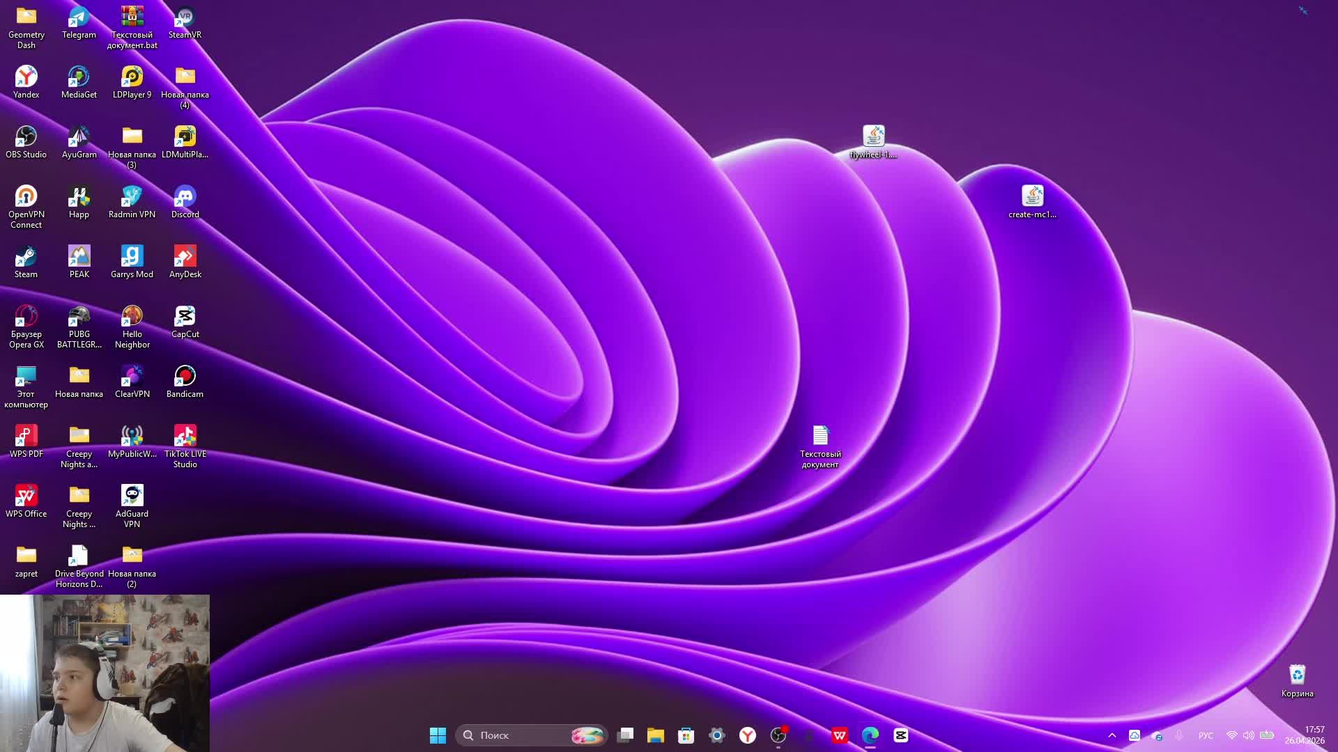Screen dimensions: 1338x752
Task: Click the Windows Start button
Action: (438, 735)
